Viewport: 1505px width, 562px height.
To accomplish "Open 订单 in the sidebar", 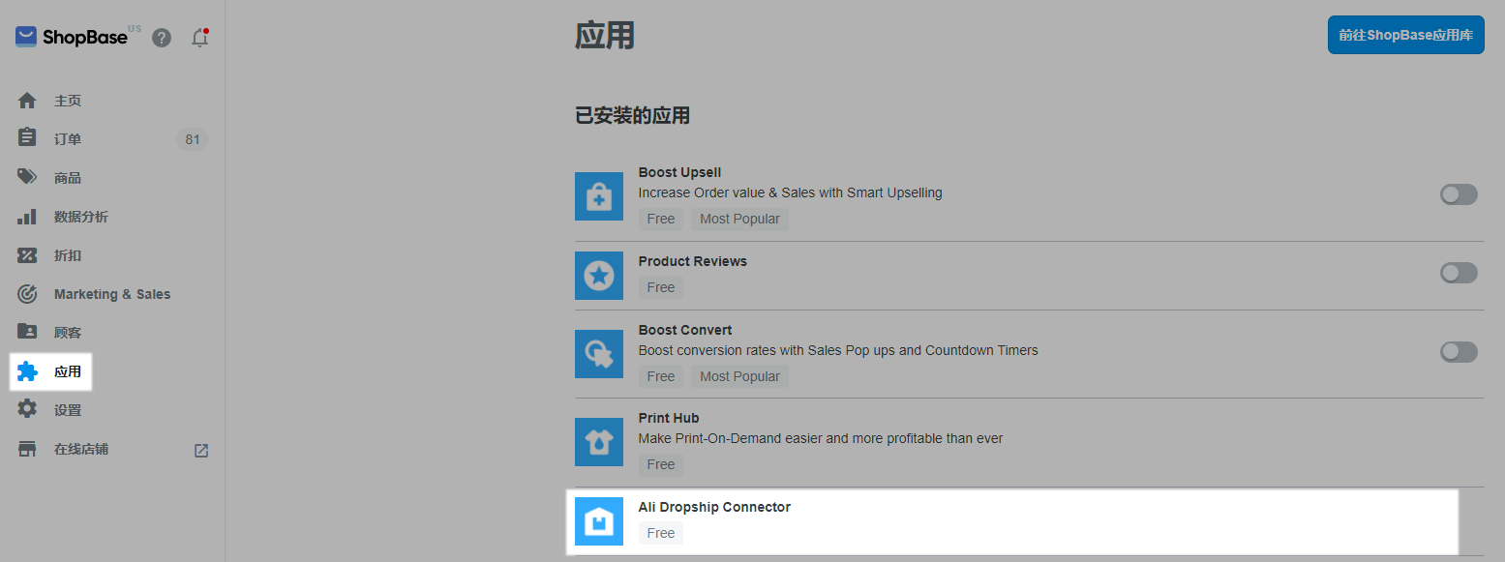I will [68, 139].
